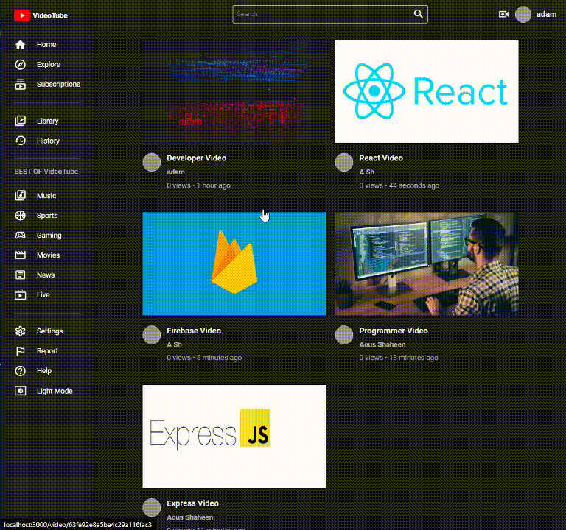This screenshot has height=530, width=566.
Task: Click Aous Shaheen under Programmer Video
Action: pyautogui.click(x=382, y=344)
